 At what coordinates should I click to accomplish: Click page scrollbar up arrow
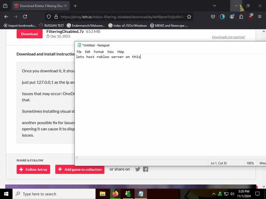point(264,31)
